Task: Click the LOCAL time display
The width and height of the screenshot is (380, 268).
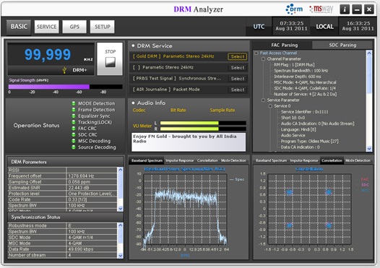Action: pos(358,26)
